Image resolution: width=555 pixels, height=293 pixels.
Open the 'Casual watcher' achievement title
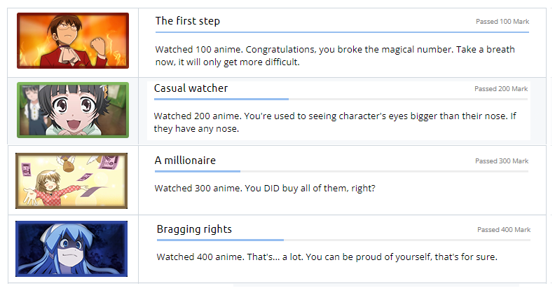[x=191, y=88]
